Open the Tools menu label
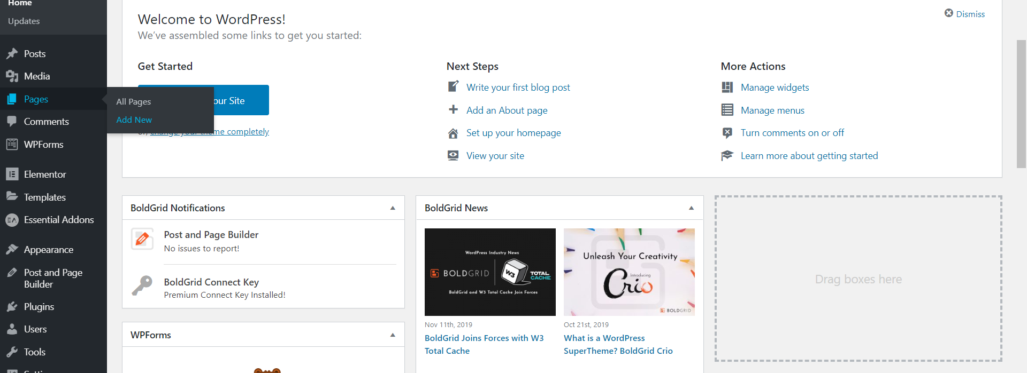 (35, 352)
